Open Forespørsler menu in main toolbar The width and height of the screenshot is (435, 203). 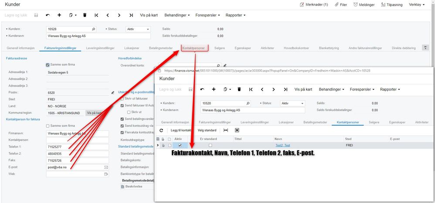pyautogui.click(x=207, y=15)
